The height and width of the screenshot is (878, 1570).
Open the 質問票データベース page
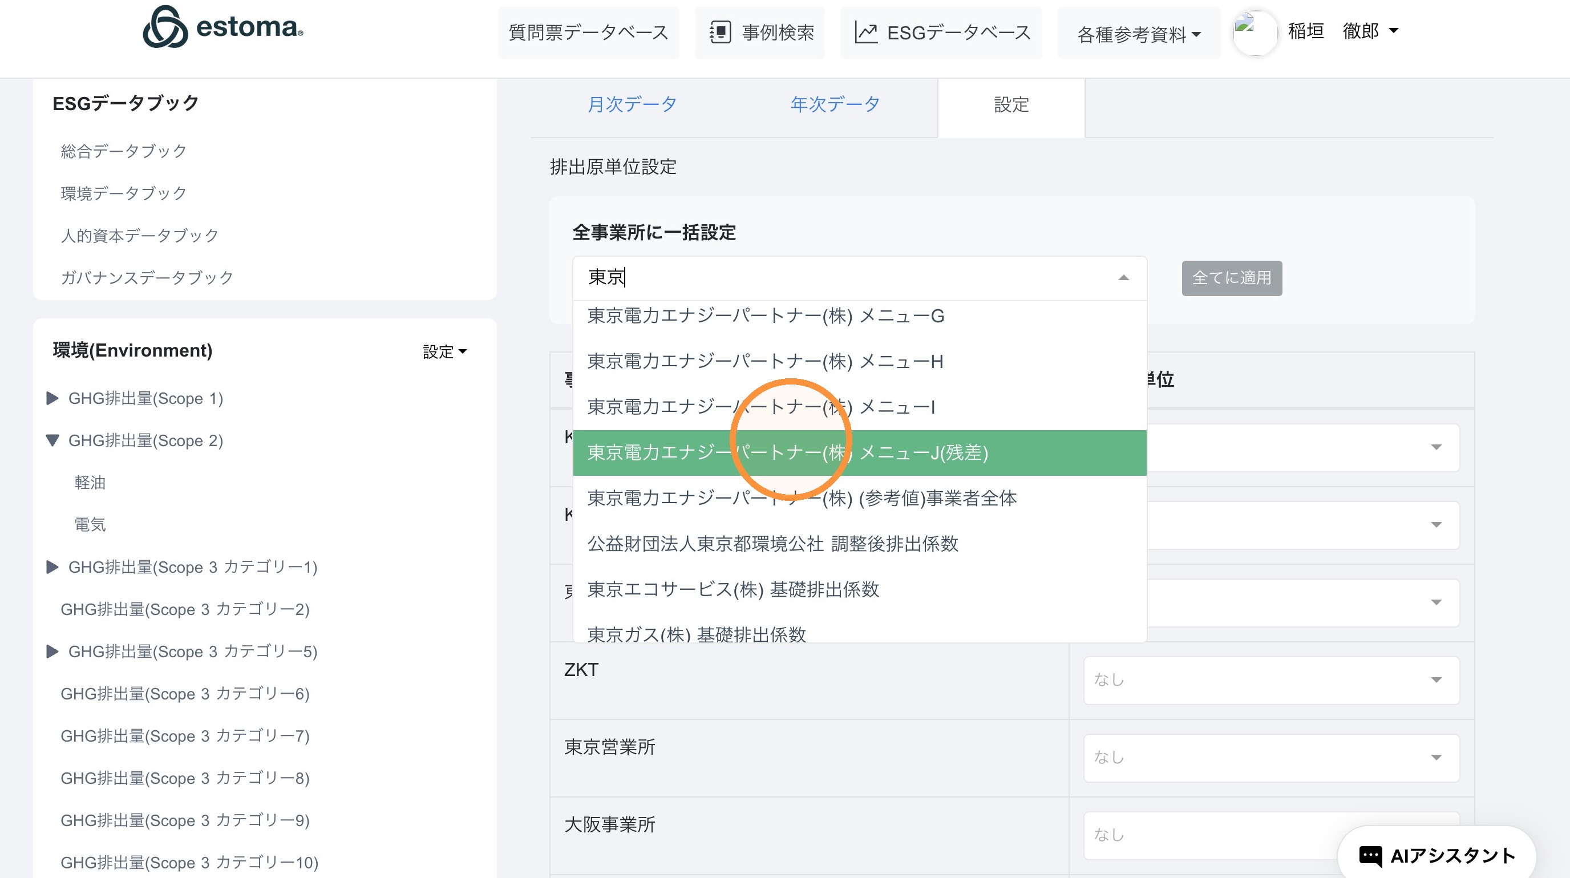point(588,33)
